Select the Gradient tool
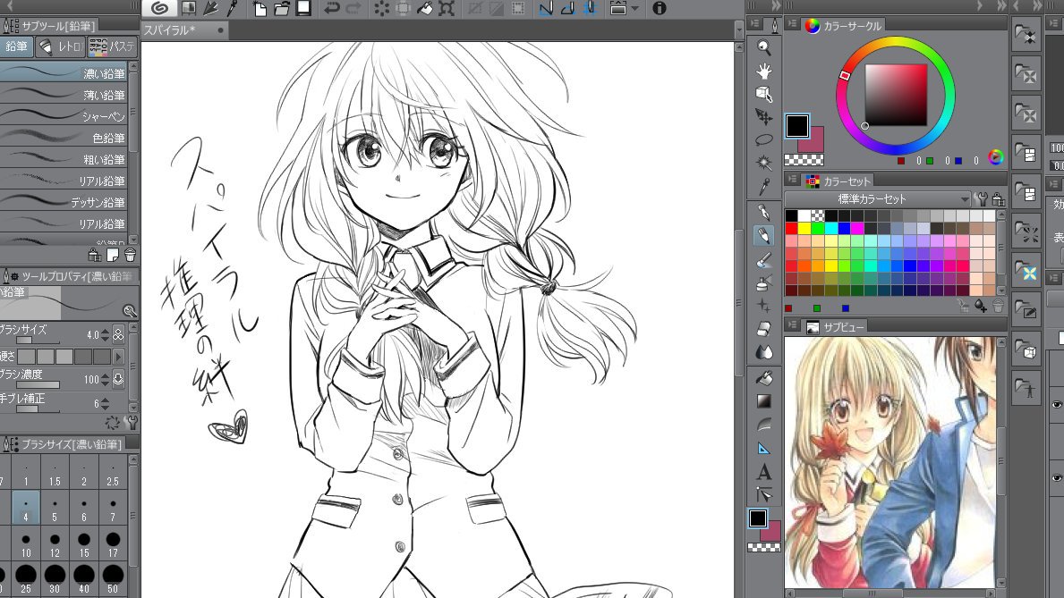Image resolution: width=1064 pixels, height=598 pixels. [764, 401]
